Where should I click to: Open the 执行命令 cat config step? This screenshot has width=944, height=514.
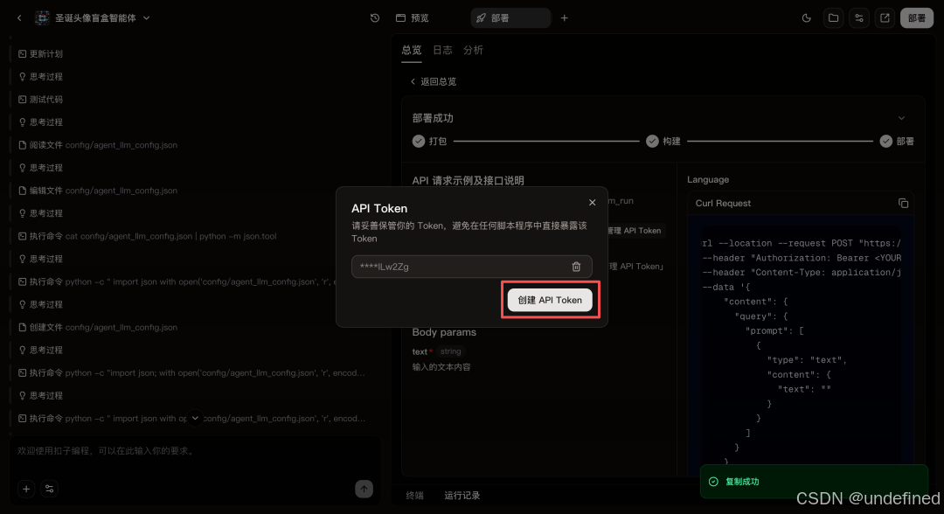(x=148, y=237)
